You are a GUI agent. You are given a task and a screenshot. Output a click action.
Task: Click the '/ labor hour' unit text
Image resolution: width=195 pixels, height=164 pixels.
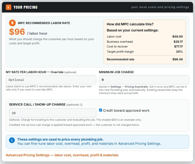point(37,33)
